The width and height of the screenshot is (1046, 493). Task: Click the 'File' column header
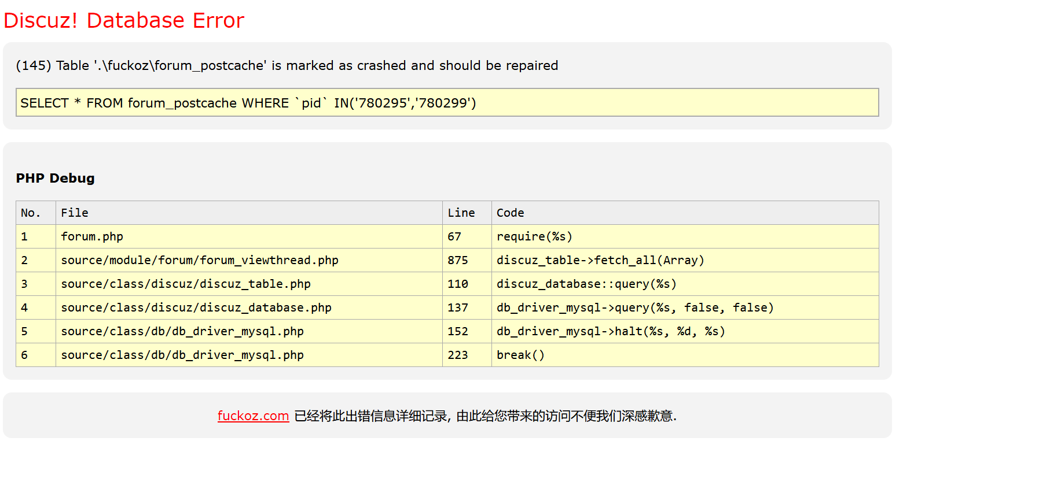point(249,213)
